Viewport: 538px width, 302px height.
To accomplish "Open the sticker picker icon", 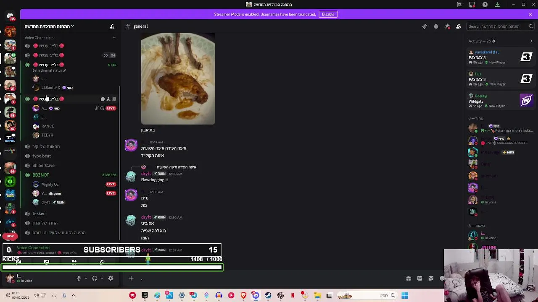I will 431,278.
